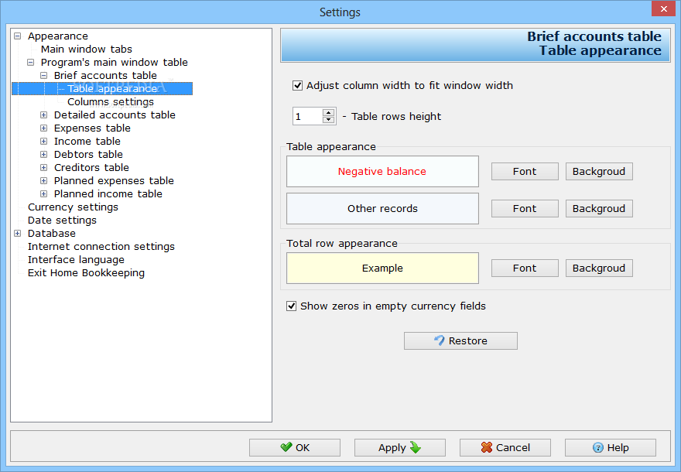The width and height of the screenshot is (681, 472).
Task: Select the Appearance label in tree
Action: [58, 36]
